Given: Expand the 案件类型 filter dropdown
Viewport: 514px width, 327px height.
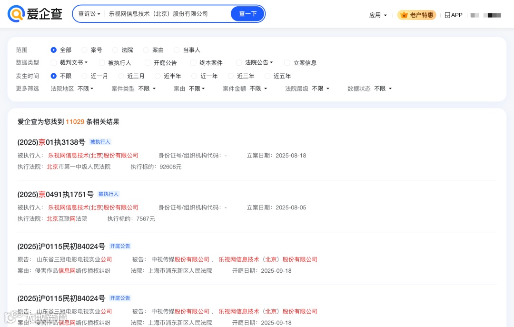Looking at the screenshot, I should 147,89.
